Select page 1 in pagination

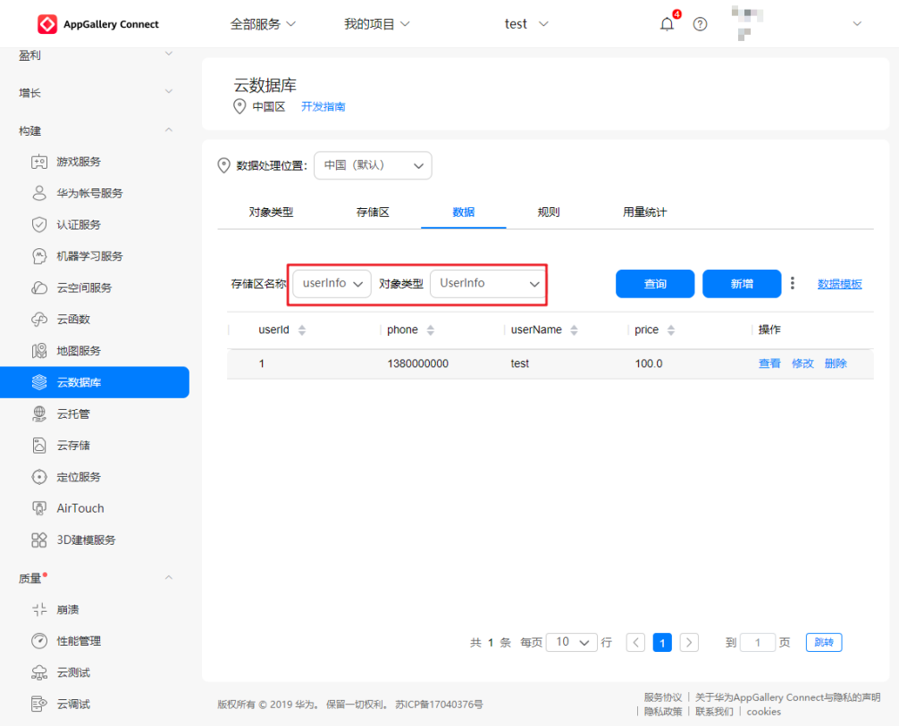point(662,642)
